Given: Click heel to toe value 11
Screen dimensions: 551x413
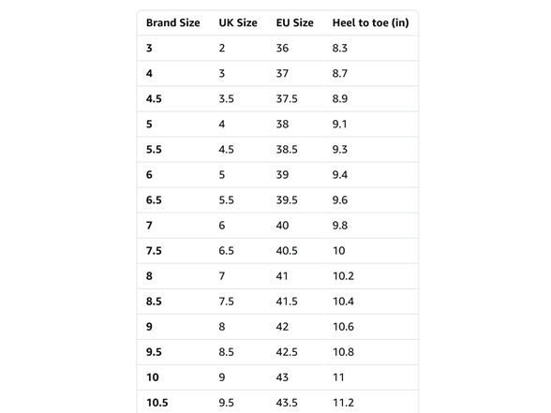Looking at the screenshot, I should click(338, 376).
